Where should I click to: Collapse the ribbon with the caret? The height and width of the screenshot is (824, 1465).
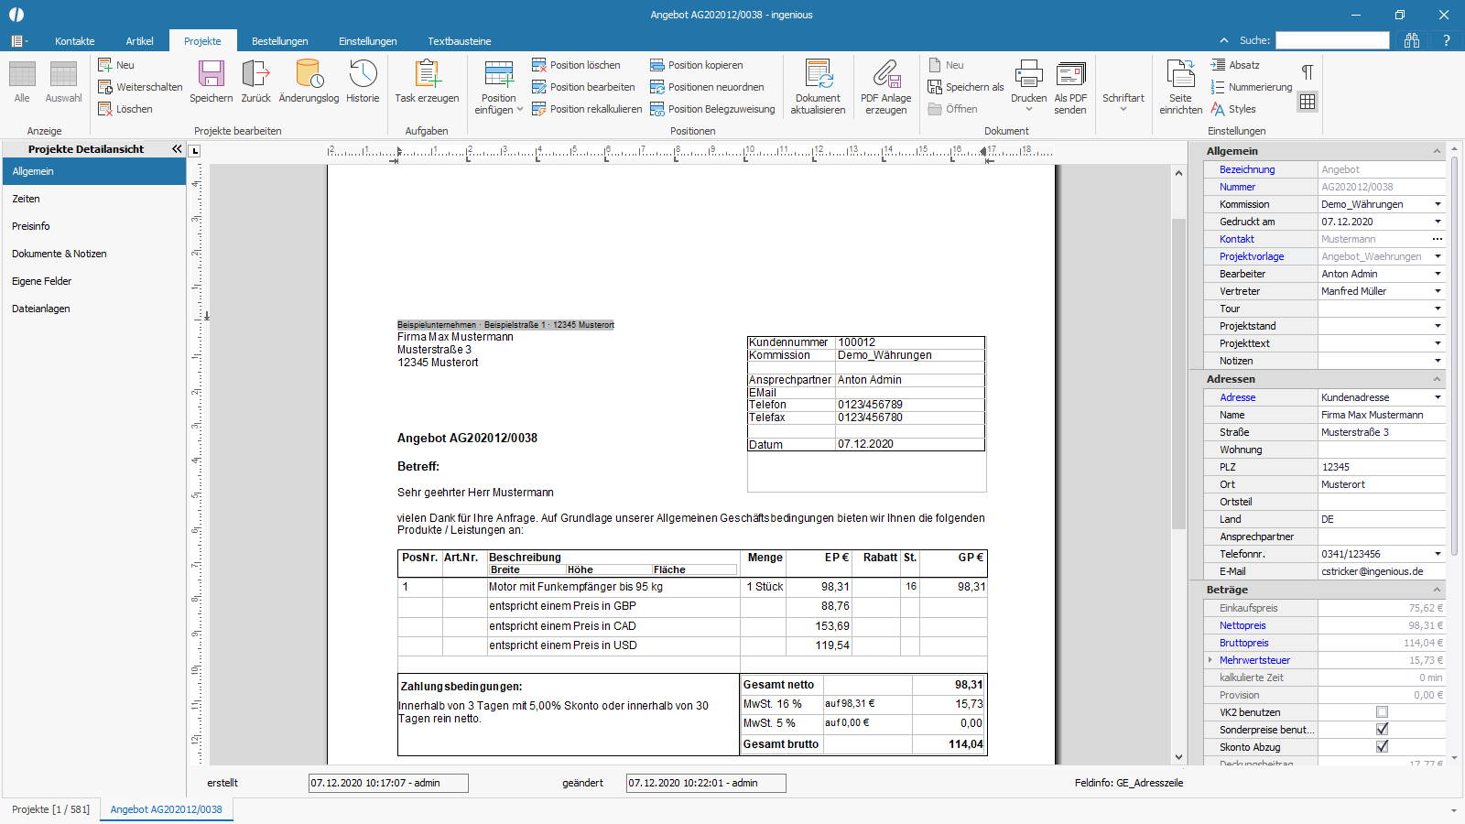point(1224,40)
